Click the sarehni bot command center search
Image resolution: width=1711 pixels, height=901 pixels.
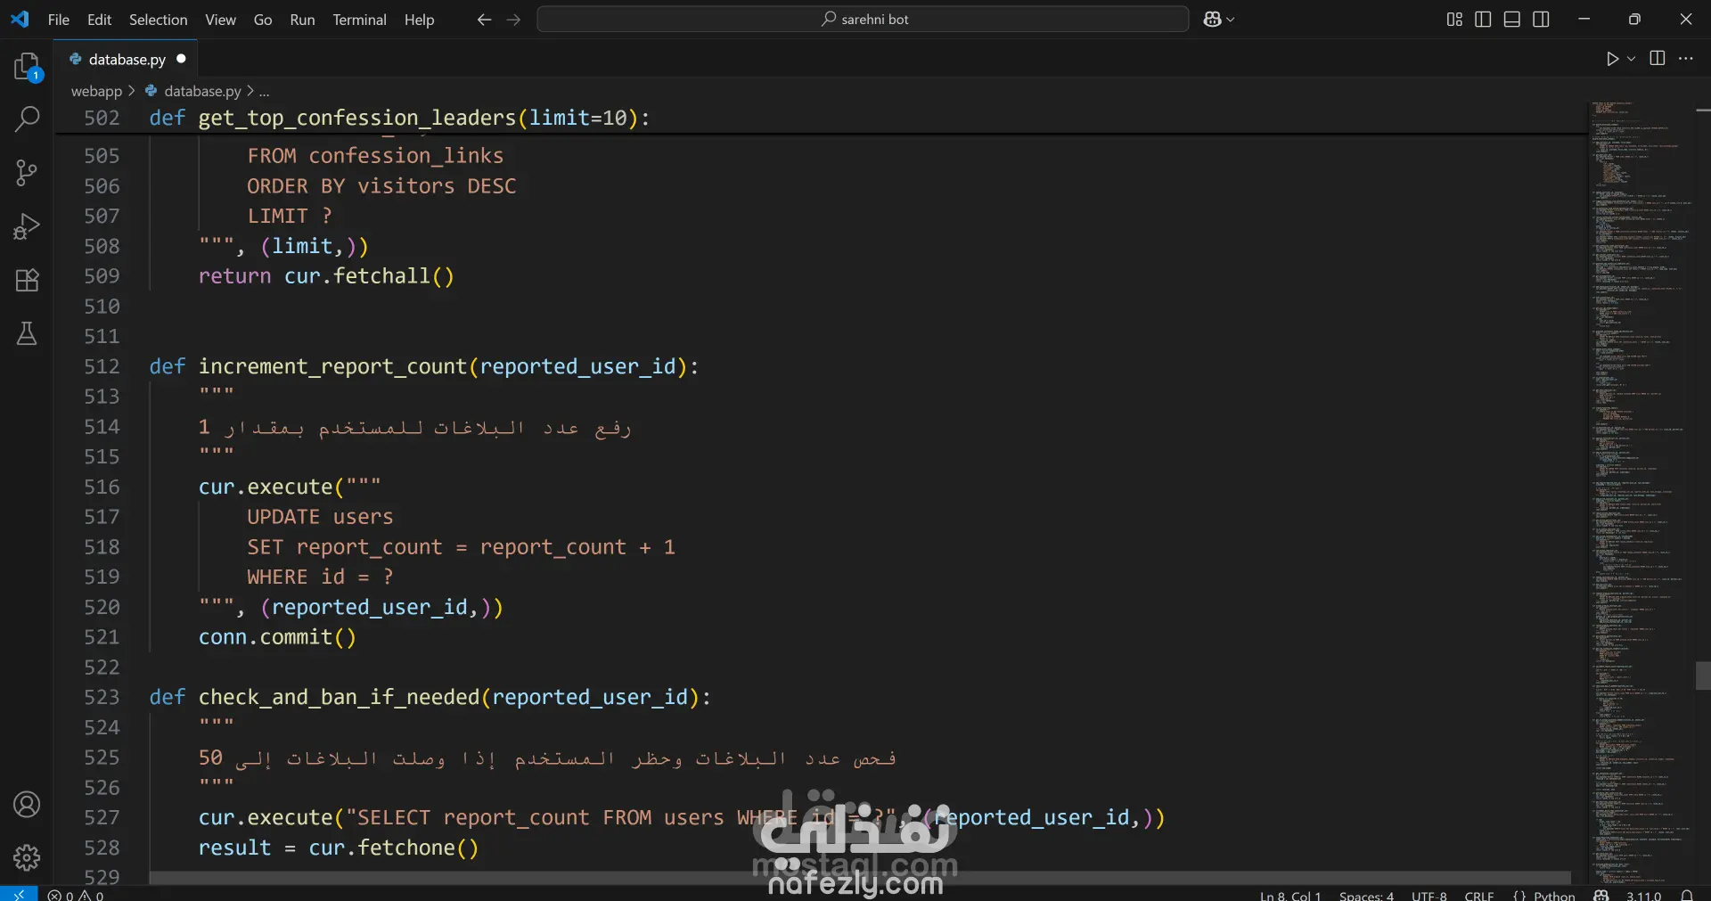(863, 19)
